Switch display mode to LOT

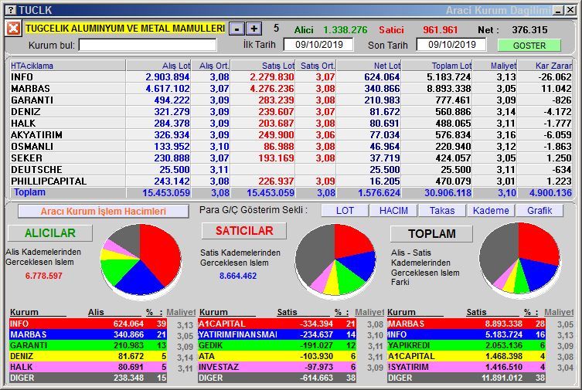[x=343, y=211]
